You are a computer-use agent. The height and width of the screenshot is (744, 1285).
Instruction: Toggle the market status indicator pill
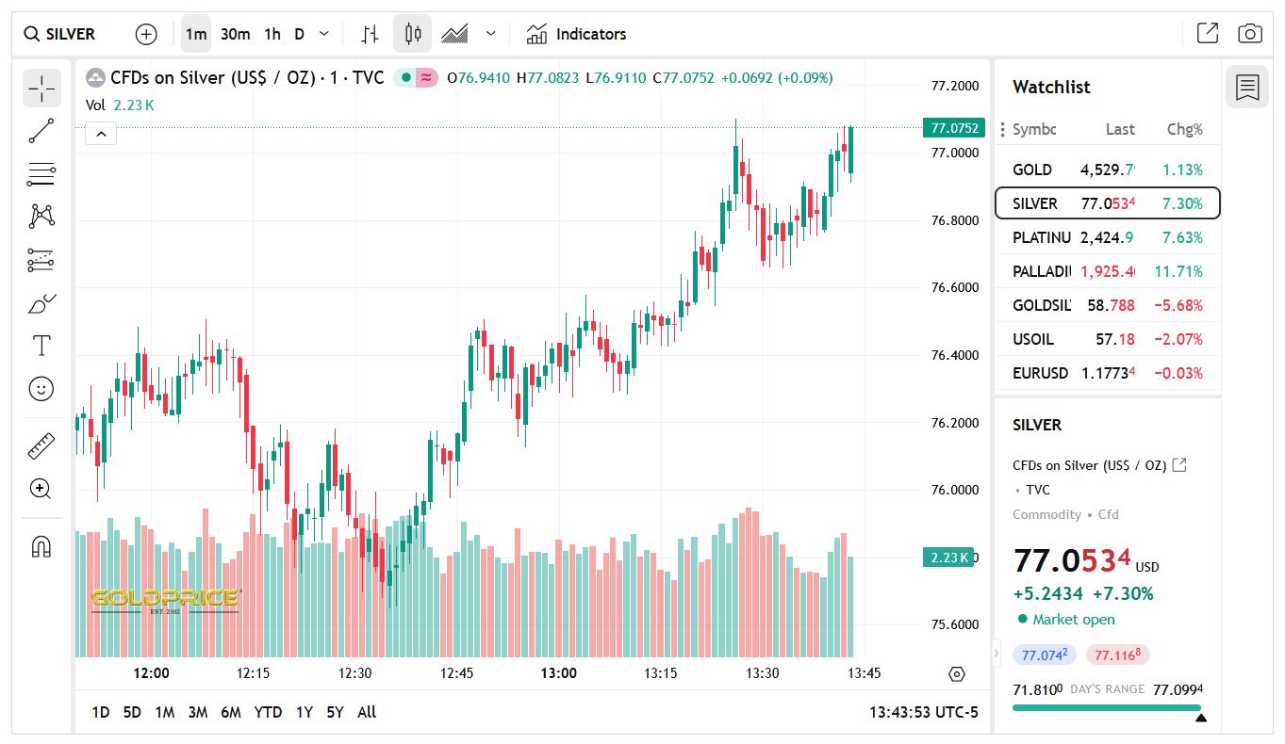[x=416, y=78]
